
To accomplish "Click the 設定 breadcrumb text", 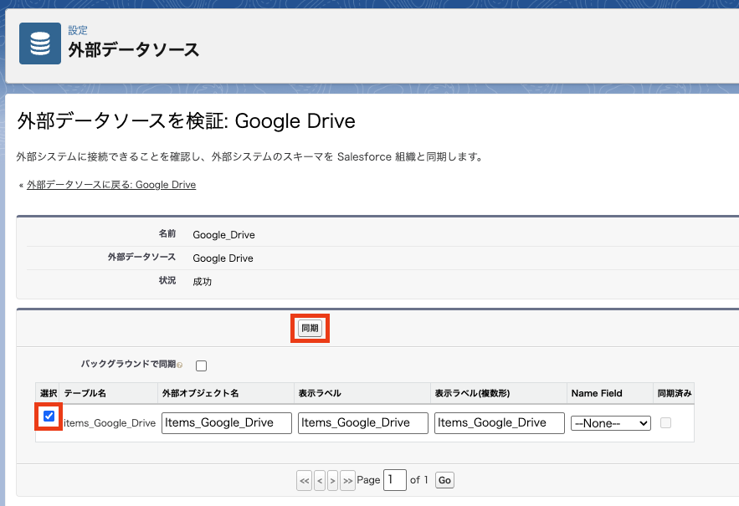I will pos(78,30).
